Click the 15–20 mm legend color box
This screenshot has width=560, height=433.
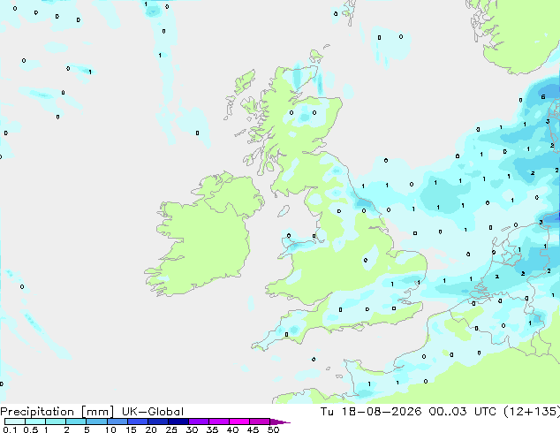tap(137, 422)
